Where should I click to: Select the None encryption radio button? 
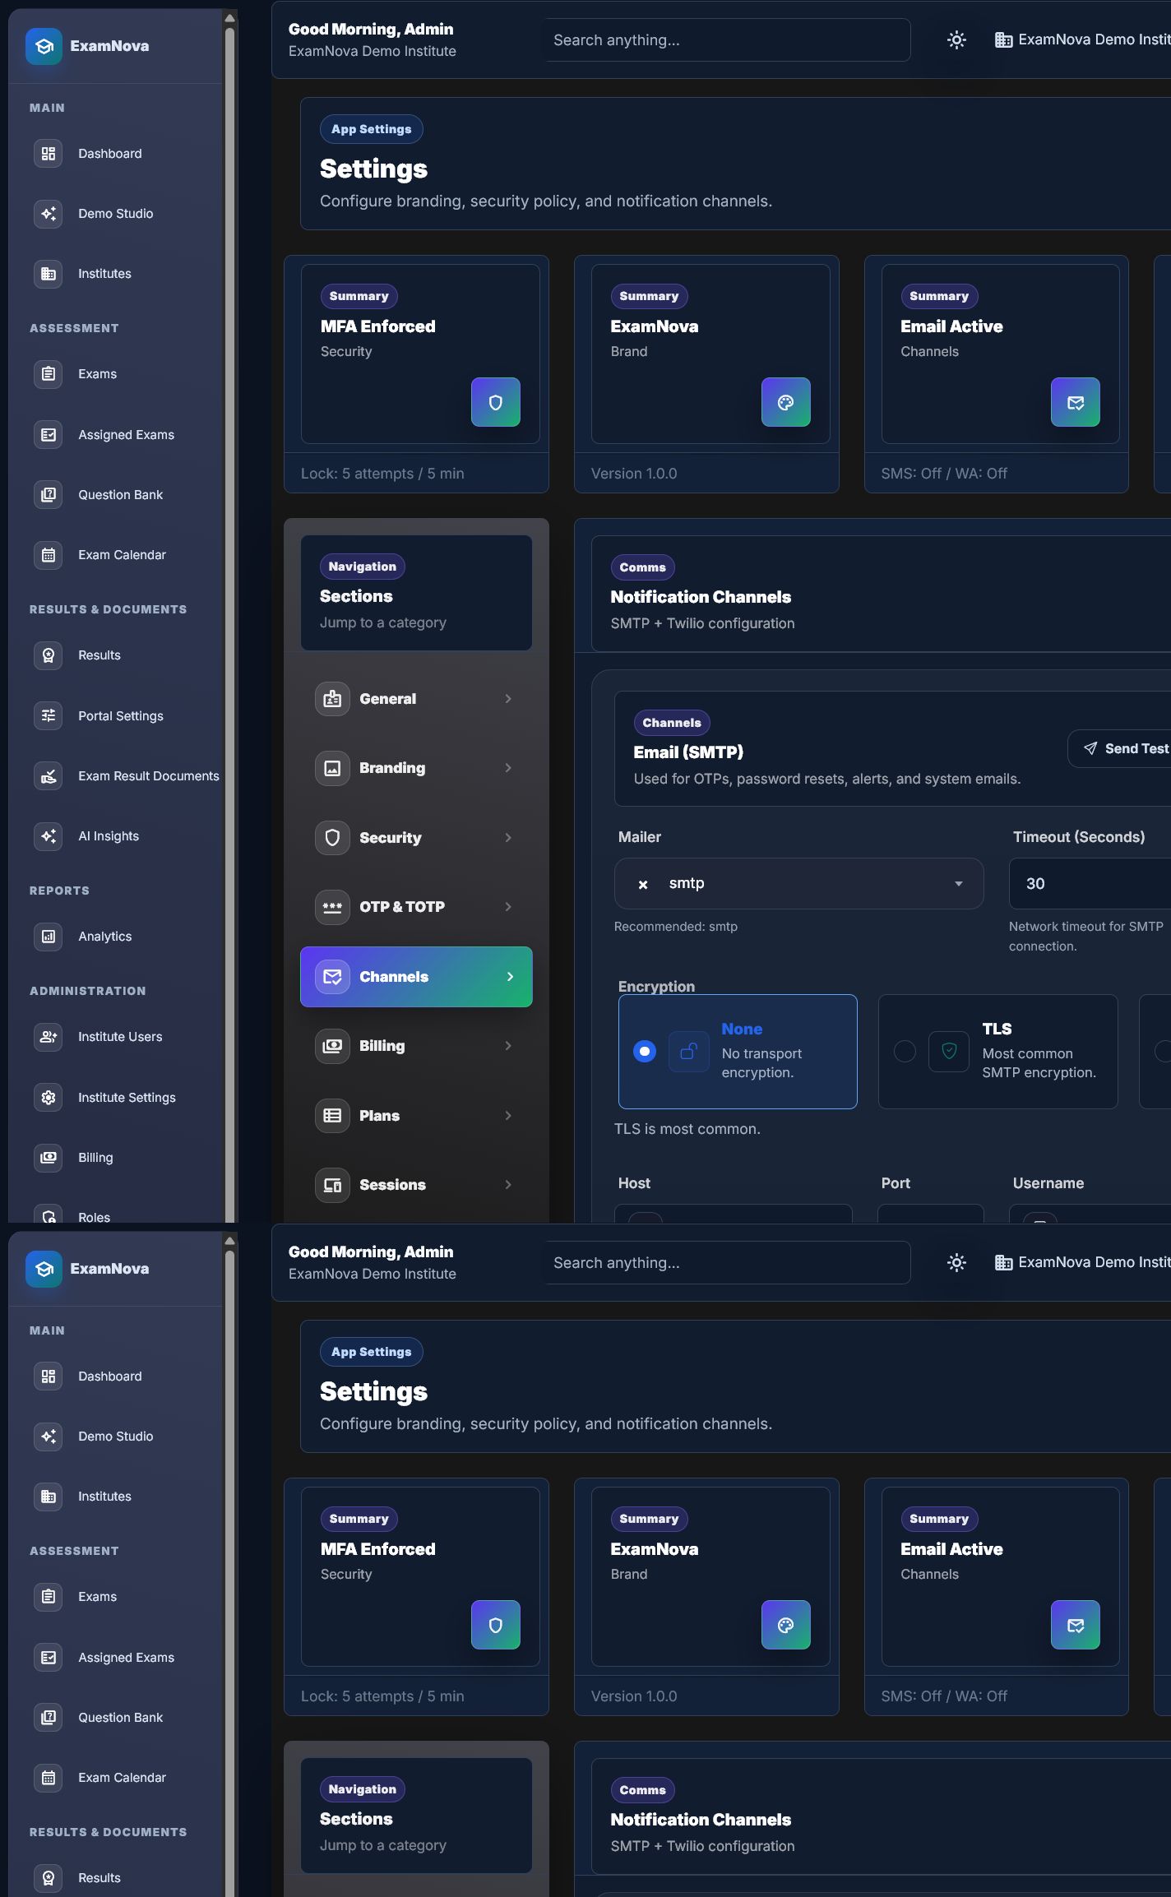pos(645,1051)
